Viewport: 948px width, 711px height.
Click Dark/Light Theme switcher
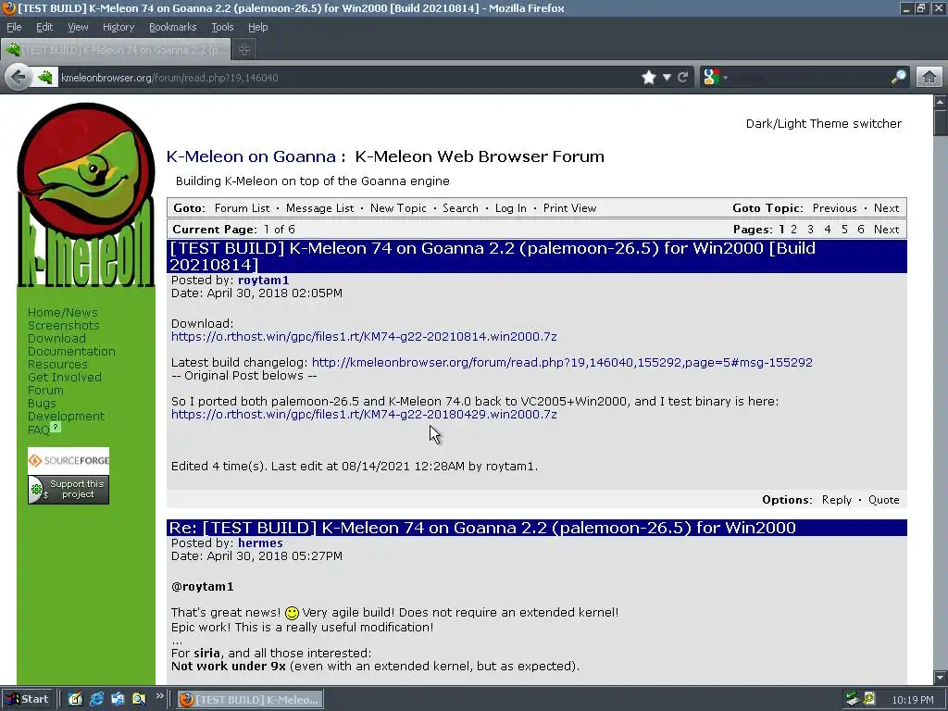pos(823,123)
